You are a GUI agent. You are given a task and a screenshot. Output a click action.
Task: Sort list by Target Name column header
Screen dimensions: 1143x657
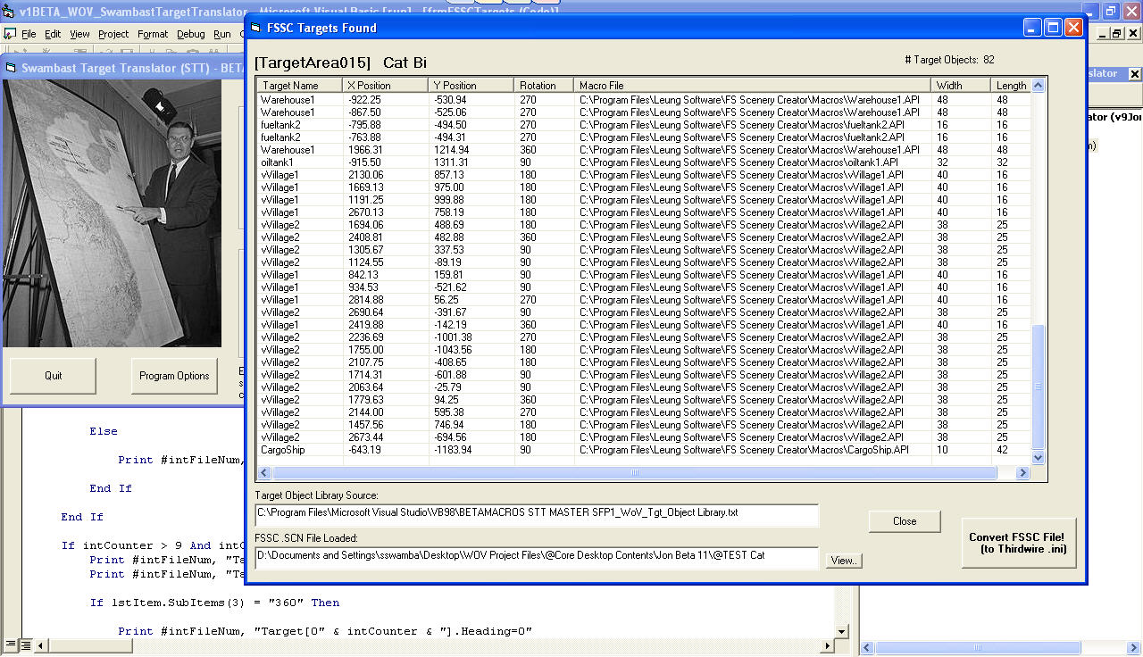click(299, 86)
